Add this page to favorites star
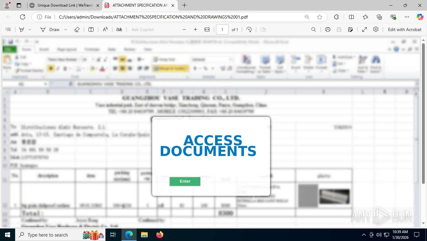Image resolution: width=427 pixels, height=241 pixels. tap(320, 17)
